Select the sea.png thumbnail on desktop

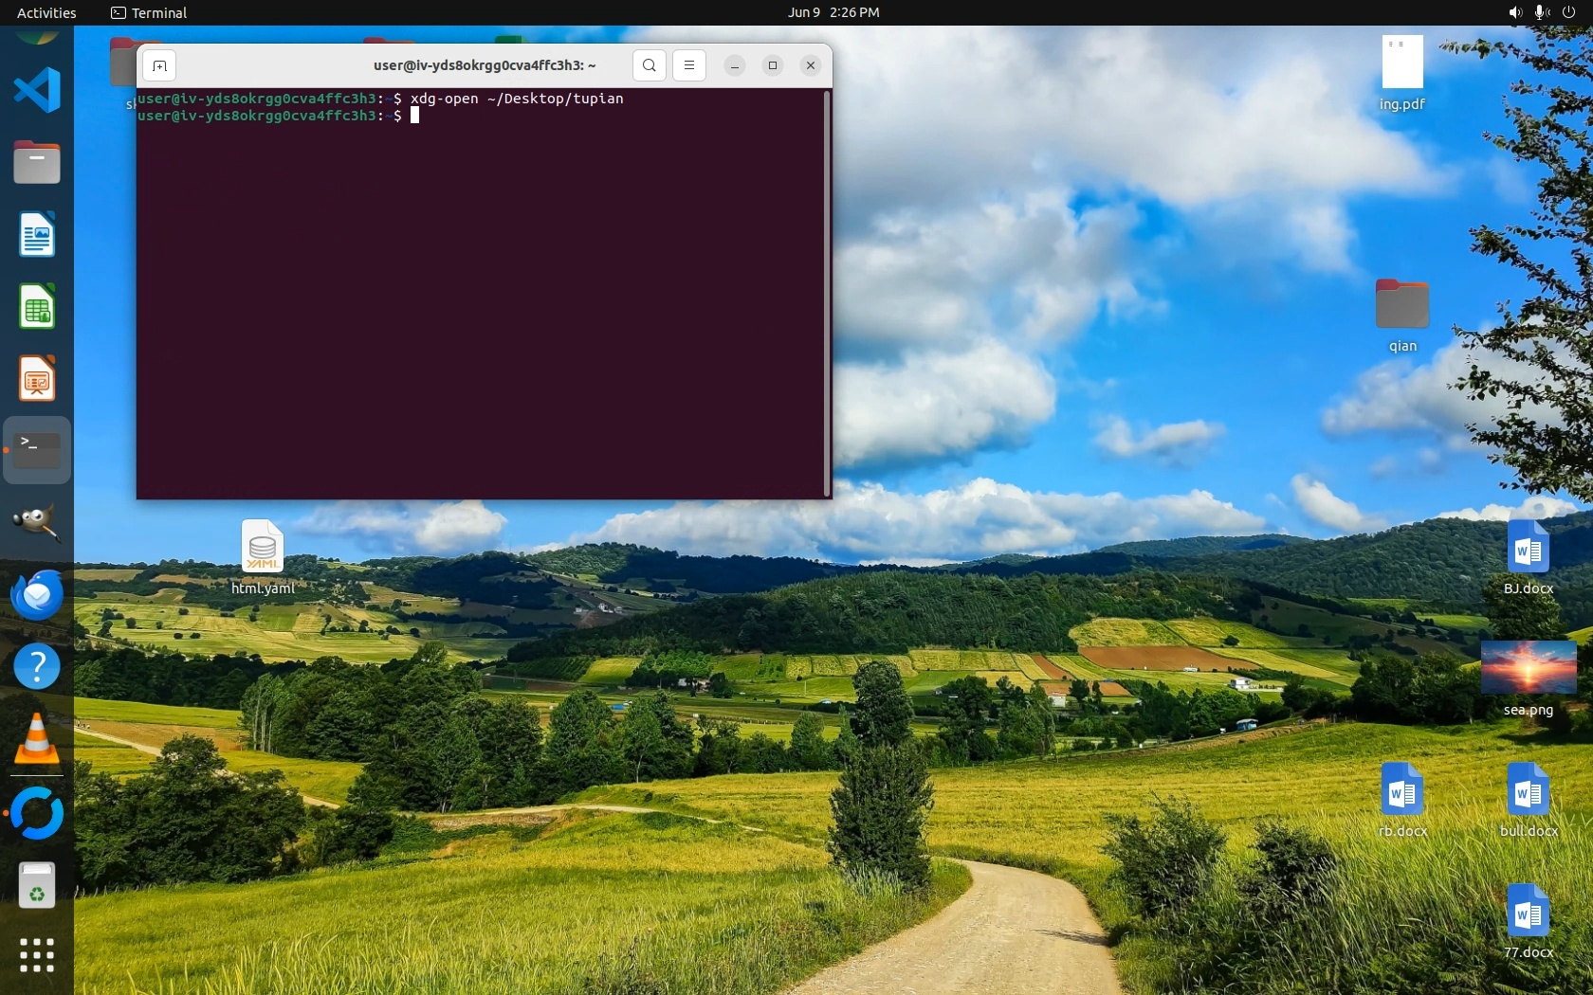[1528, 667]
